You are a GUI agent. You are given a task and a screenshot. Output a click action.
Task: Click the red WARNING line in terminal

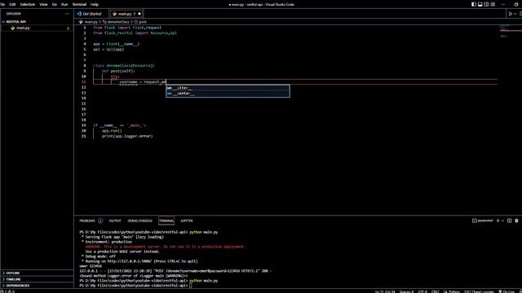(x=165, y=247)
